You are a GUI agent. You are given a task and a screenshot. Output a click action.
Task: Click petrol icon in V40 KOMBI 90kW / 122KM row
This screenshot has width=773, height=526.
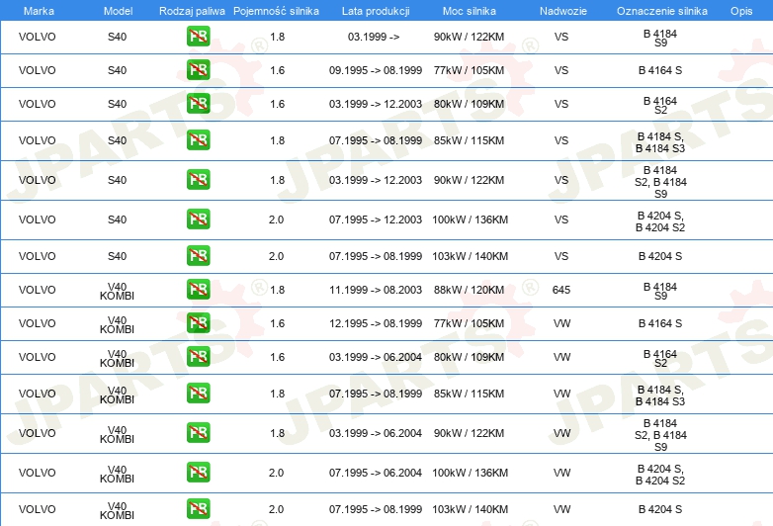[x=198, y=433]
